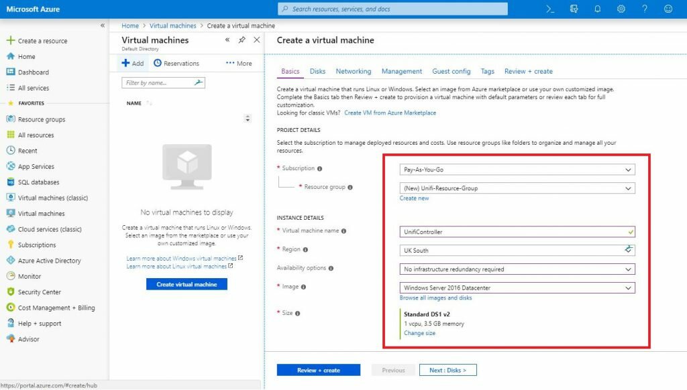Open Create VM from Azure Marketplace link
Screen dimensions: 687x390
pyautogui.click(x=390, y=113)
